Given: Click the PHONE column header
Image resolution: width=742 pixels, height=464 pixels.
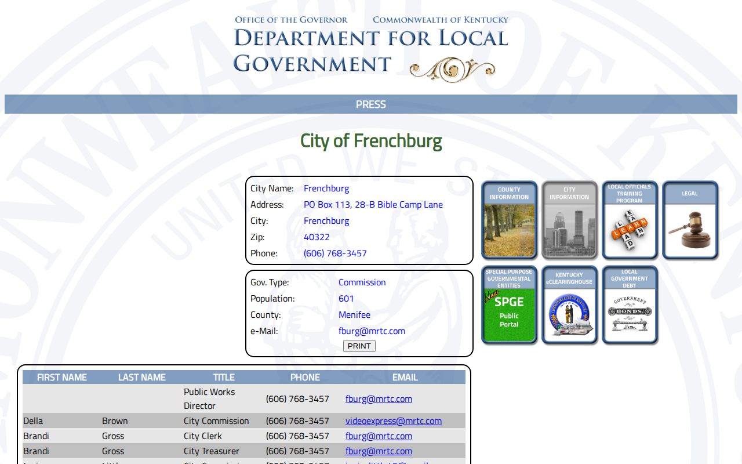Looking at the screenshot, I should (305, 377).
